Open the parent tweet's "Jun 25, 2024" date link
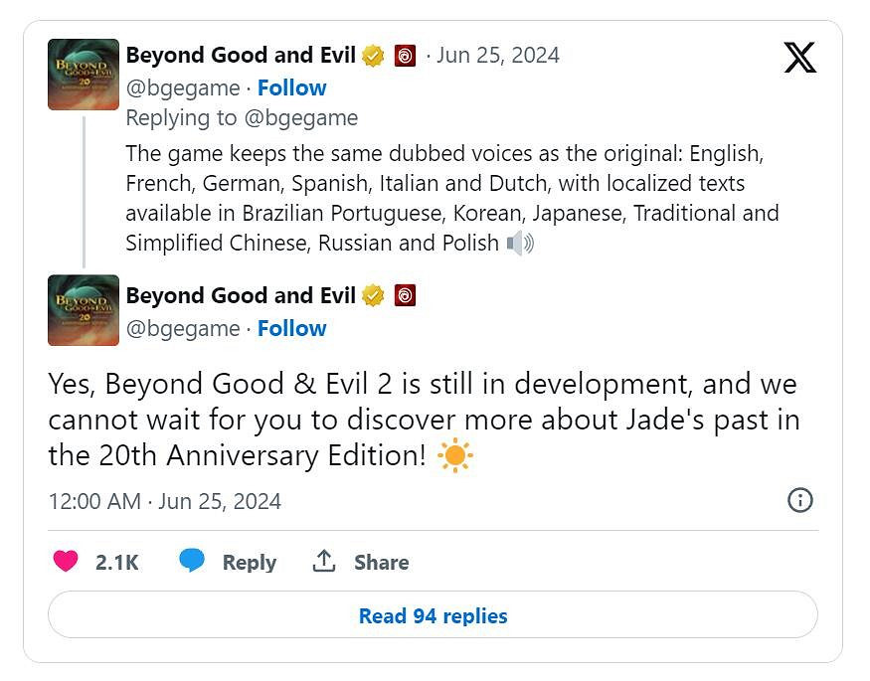This screenshot has height=681, width=870. pyautogui.click(x=497, y=56)
